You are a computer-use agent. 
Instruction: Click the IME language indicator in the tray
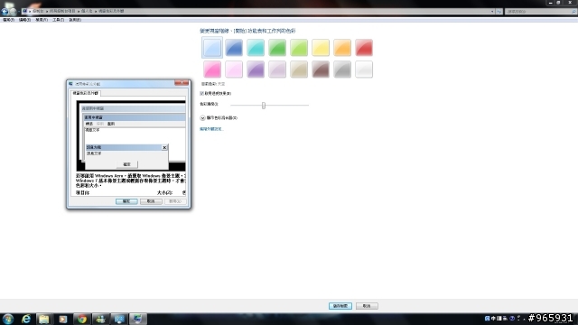[493, 319]
